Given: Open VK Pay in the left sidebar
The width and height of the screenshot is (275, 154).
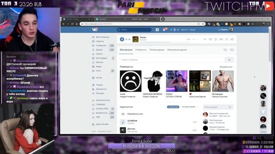Looking at the screenshot, I should [99, 78].
